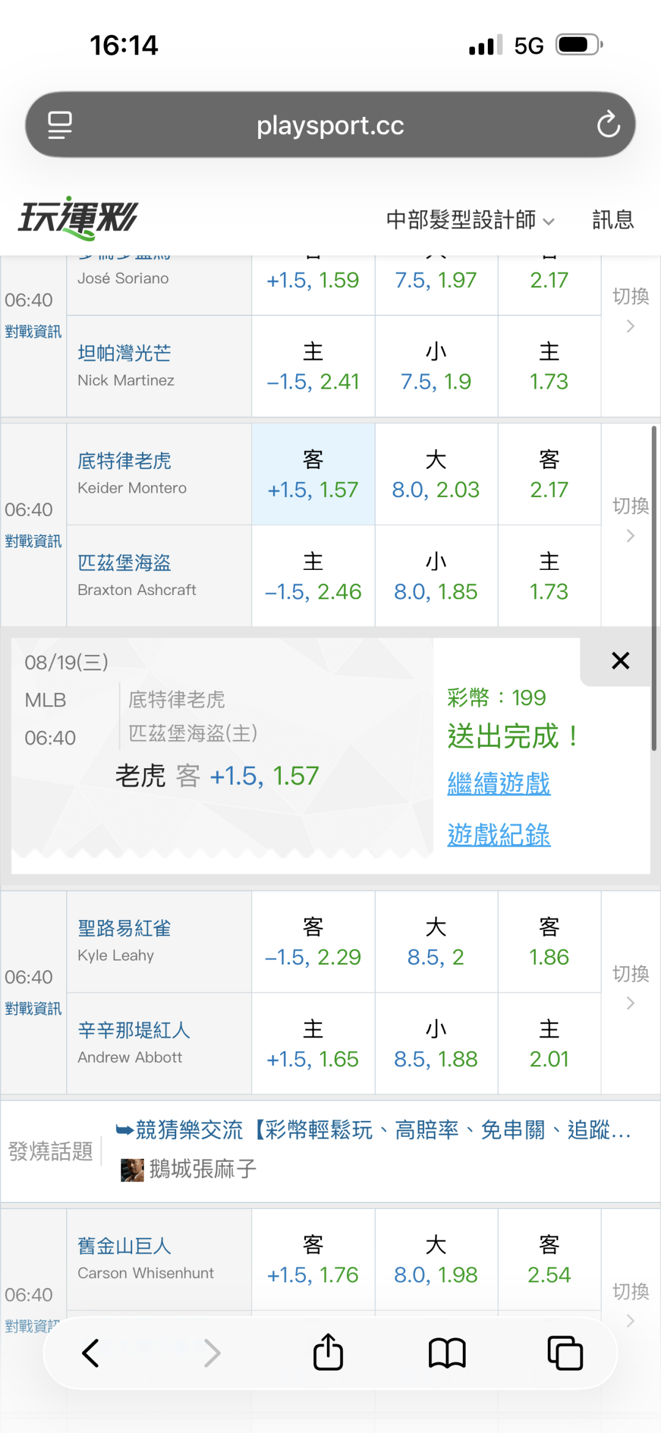Screen dimensions: 661x1433
Task: Click the 玩運彩 logo
Action: [78, 218]
